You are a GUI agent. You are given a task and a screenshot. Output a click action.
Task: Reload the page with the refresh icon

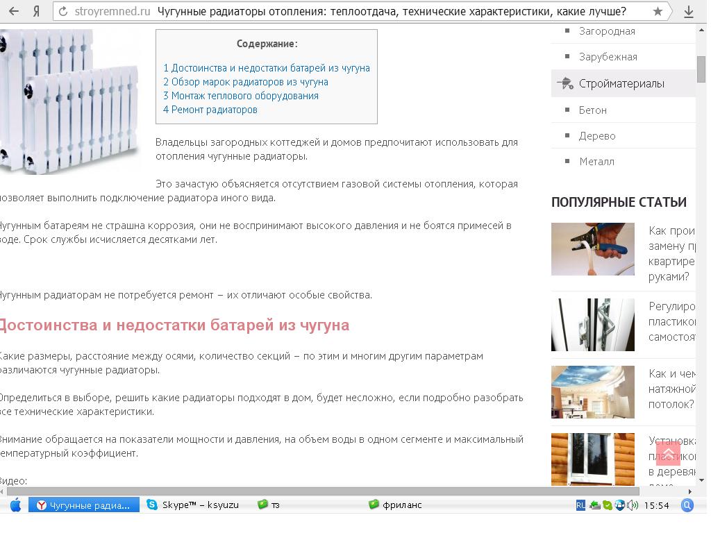63,11
